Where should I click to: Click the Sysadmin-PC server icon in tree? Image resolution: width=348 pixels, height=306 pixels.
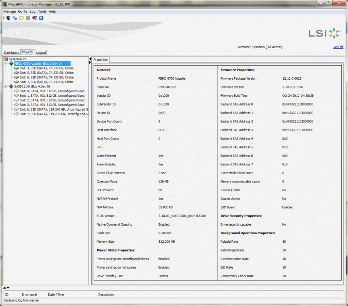tap(5, 59)
